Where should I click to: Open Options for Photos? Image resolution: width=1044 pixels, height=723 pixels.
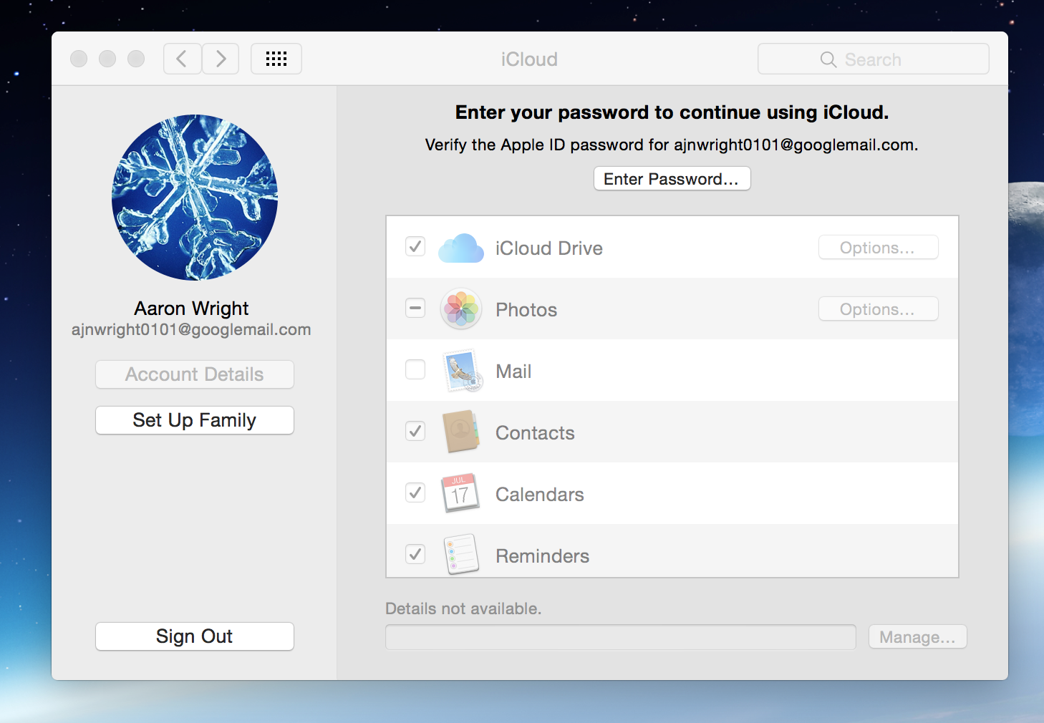878,309
